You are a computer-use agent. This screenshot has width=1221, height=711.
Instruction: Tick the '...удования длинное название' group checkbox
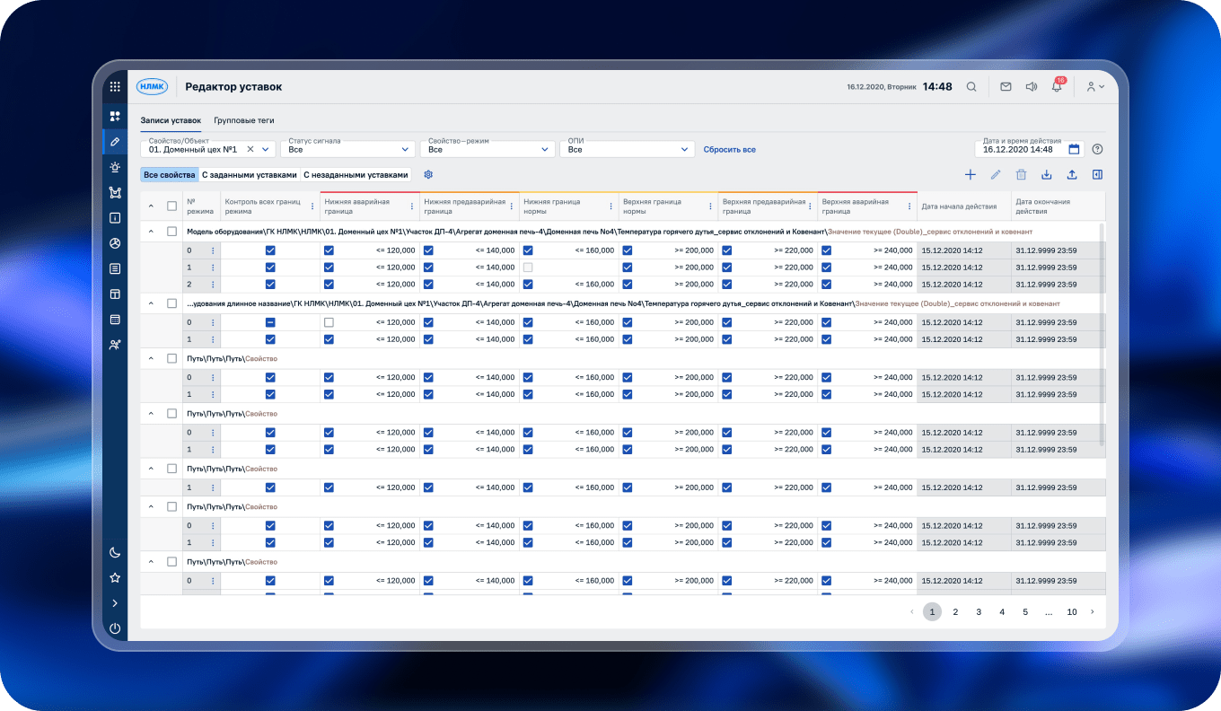point(172,303)
